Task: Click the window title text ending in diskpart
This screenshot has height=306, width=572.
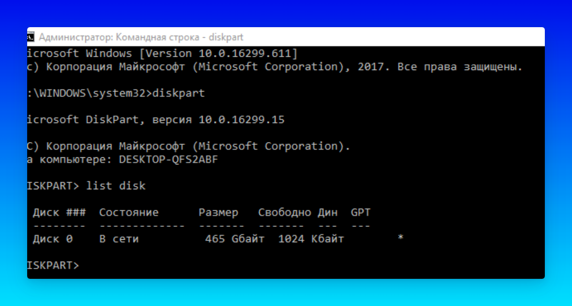Action: point(141,37)
